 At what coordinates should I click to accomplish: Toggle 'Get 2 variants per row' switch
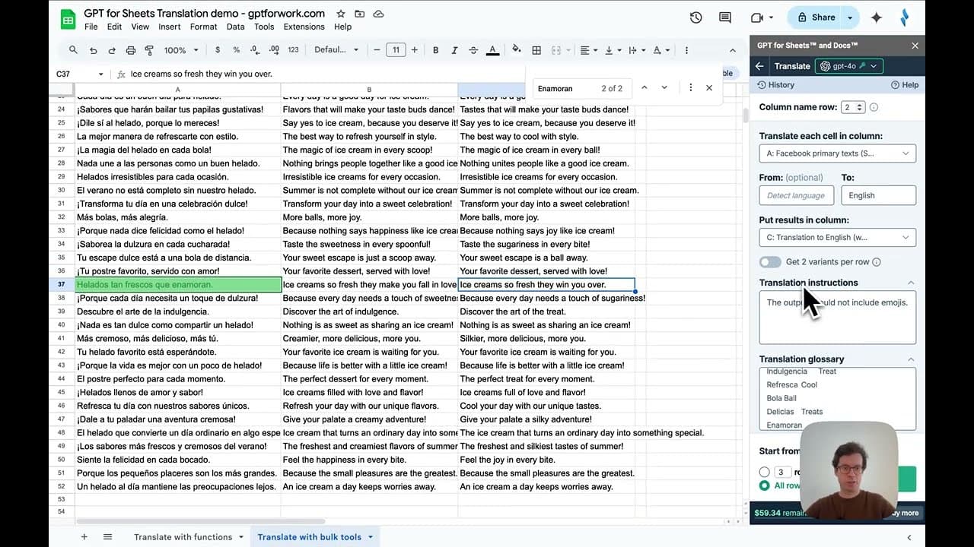point(770,261)
